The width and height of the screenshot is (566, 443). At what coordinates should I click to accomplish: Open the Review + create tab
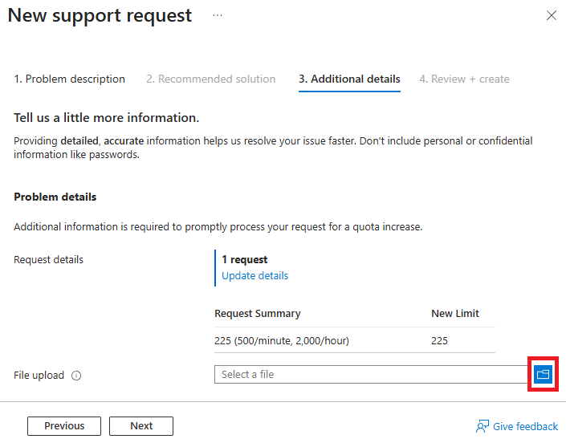click(x=464, y=79)
